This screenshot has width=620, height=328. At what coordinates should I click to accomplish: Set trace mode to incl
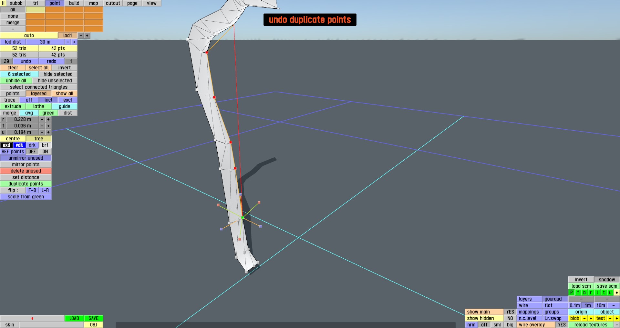point(48,100)
